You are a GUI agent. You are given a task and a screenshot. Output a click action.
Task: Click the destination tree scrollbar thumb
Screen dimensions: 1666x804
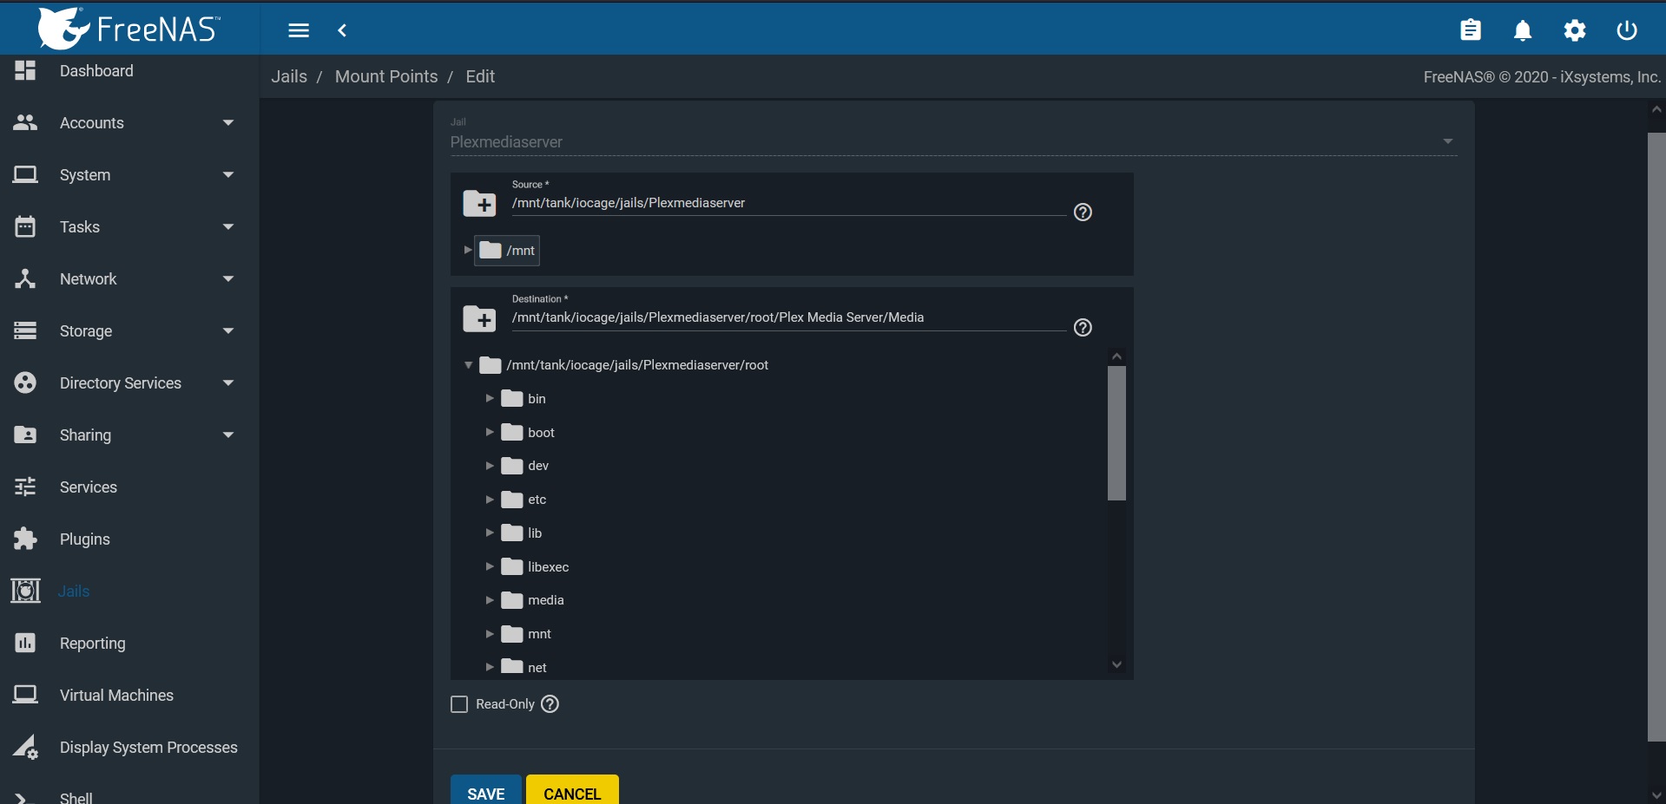tap(1116, 434)
